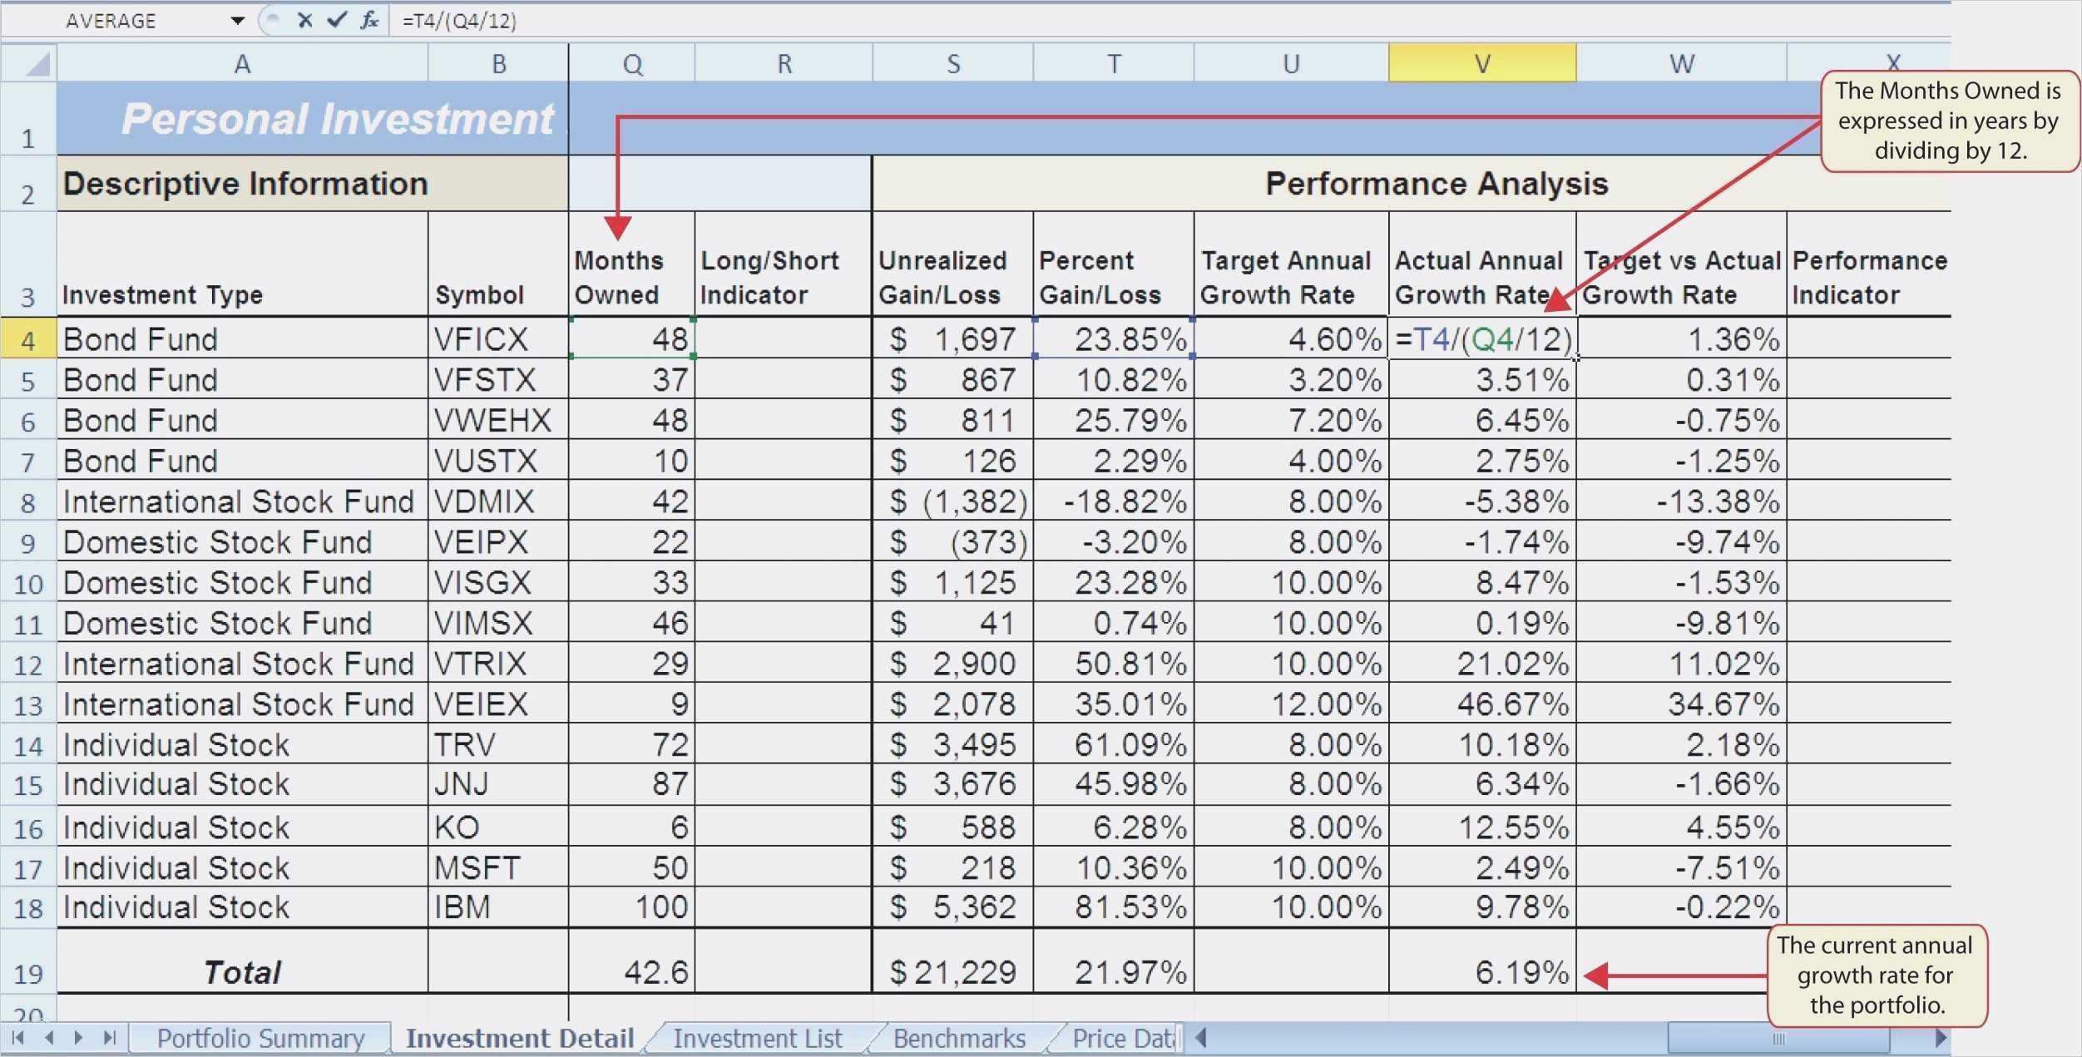Viewport: 2082px width, 1057px height.
Task: Select column V header
Action: [x=1481, y=62]
